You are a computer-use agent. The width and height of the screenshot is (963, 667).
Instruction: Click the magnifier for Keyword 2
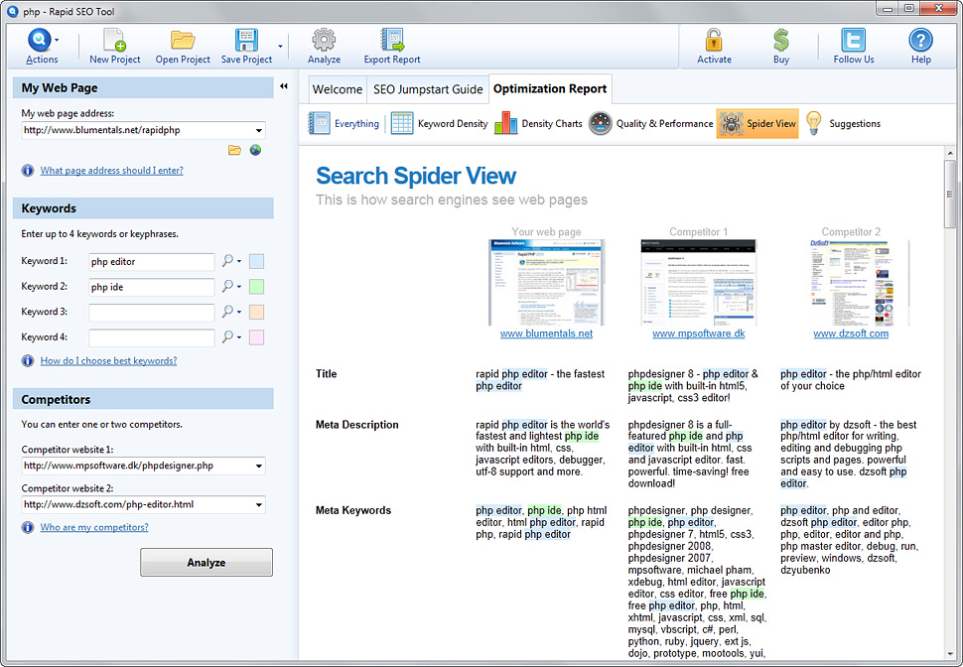click(x=228, y=286)
